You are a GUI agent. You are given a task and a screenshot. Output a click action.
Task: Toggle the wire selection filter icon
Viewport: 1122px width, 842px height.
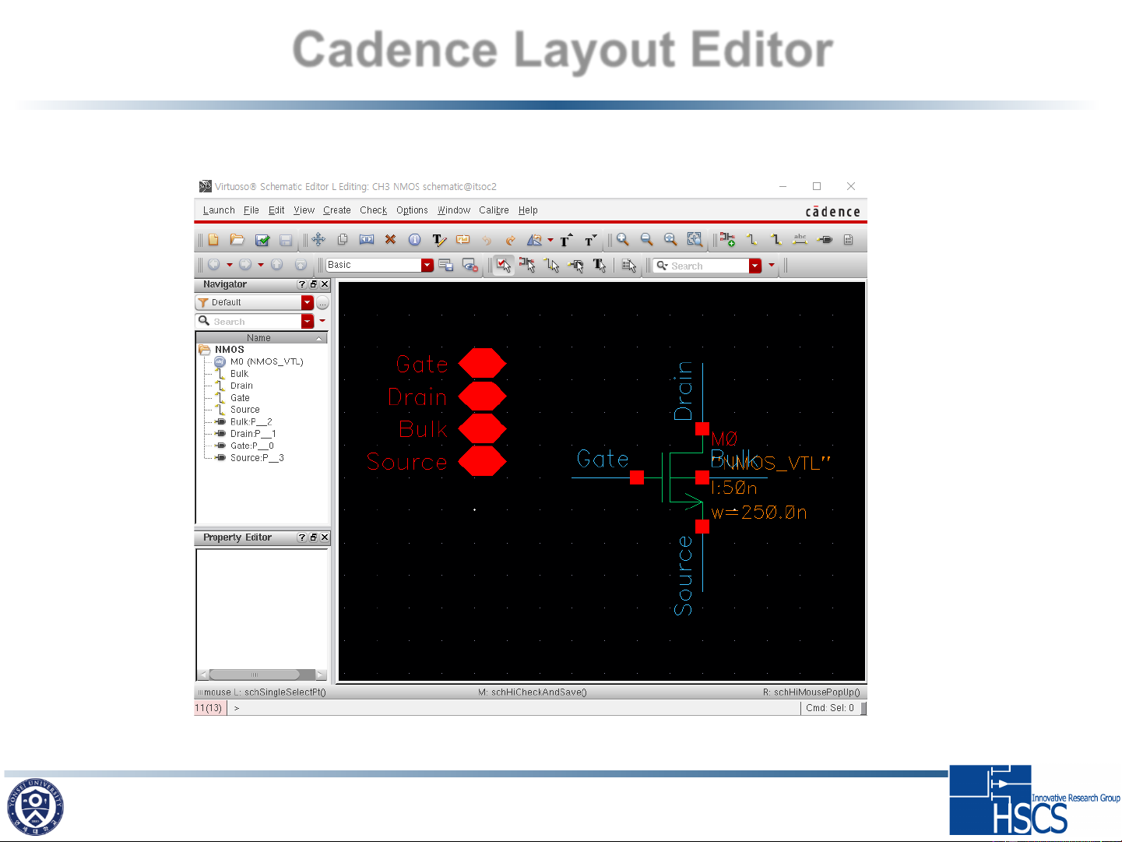pyautogui.click(x=552, y=266)
